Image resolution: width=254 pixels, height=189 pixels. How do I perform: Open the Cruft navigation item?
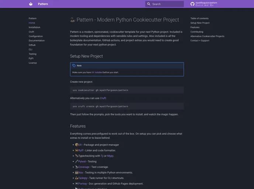(x=31, y=32)
